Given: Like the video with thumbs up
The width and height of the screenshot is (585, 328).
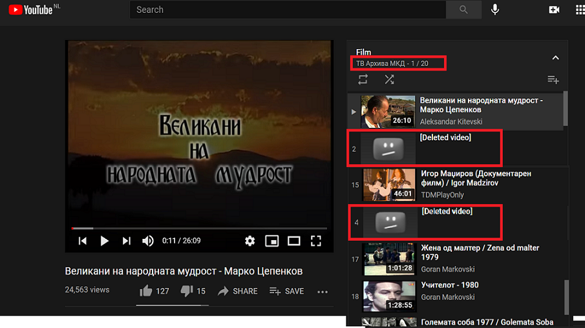Looking at the screenshot, I should (x=146, y=291).
